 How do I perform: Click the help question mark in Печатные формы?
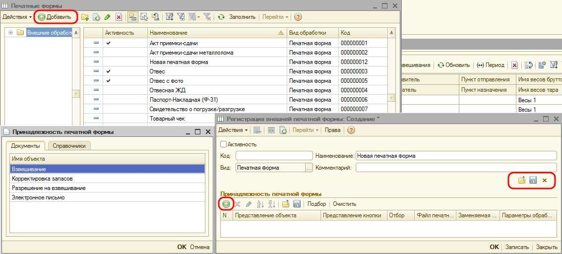tap(298, 17)
